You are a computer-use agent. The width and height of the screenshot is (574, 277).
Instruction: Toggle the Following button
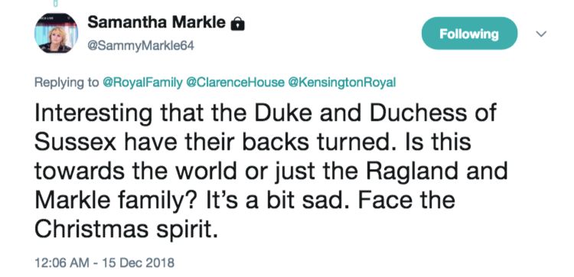tap(469, 34)
